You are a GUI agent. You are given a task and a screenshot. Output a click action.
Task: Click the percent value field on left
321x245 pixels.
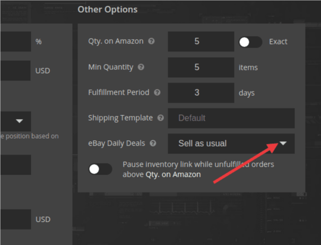[15, 41]
